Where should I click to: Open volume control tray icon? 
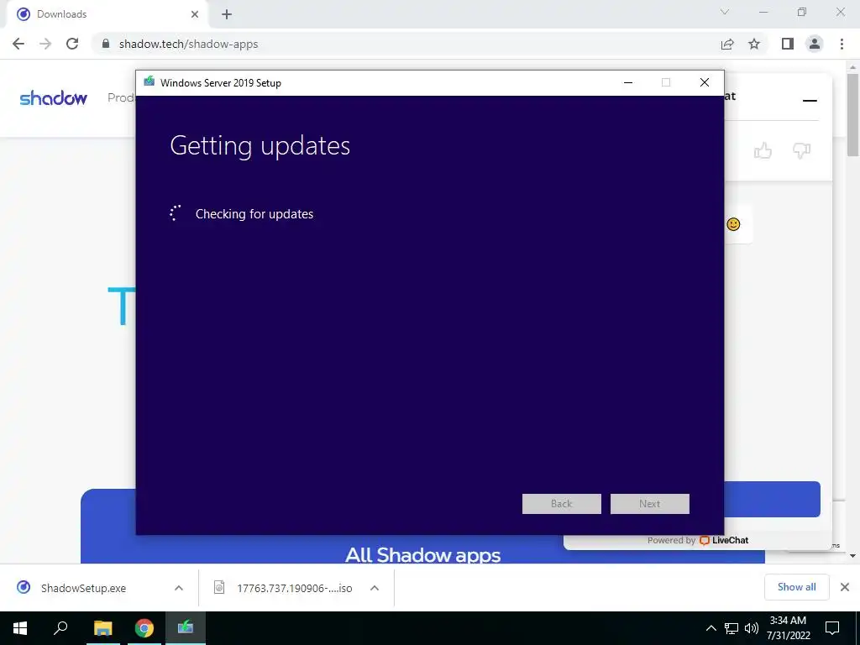pyautogui.click(x=752, y=628)
